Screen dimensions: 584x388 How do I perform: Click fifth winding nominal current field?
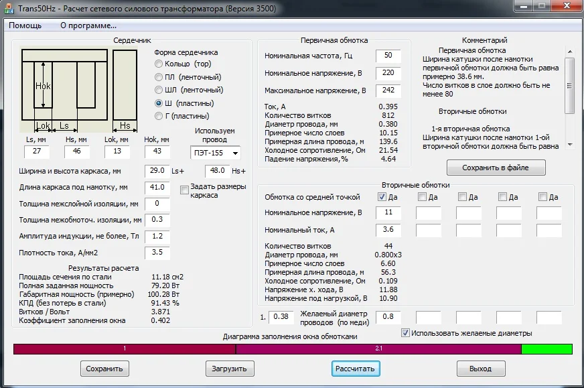click(549, 230)
